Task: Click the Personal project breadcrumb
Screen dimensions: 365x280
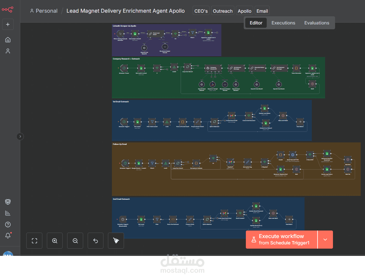Action: click(x=44, y=11)
